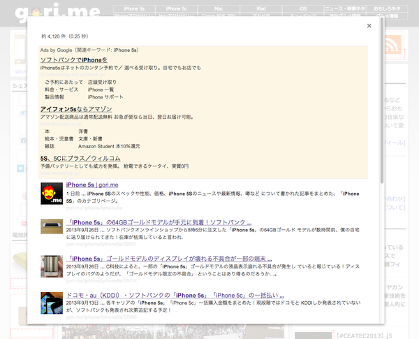Click the softbank online-shop ad URL
This screenshot has height=339, width=419.
coord(73,75)
